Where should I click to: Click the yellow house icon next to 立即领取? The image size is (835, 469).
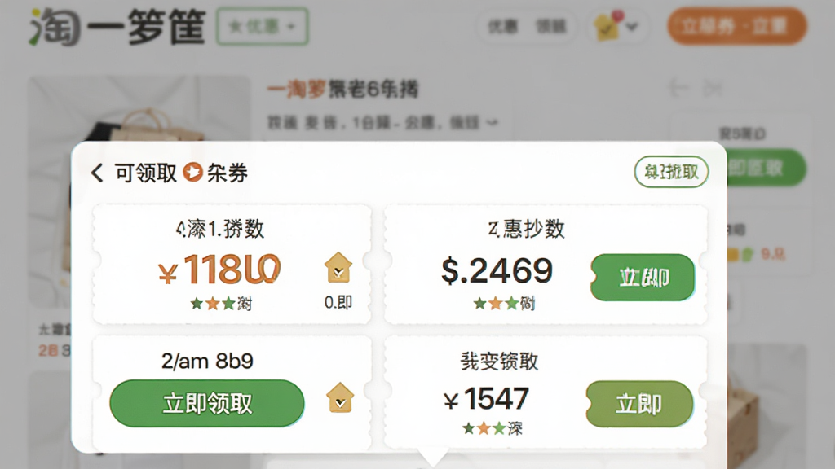[340, 397]
